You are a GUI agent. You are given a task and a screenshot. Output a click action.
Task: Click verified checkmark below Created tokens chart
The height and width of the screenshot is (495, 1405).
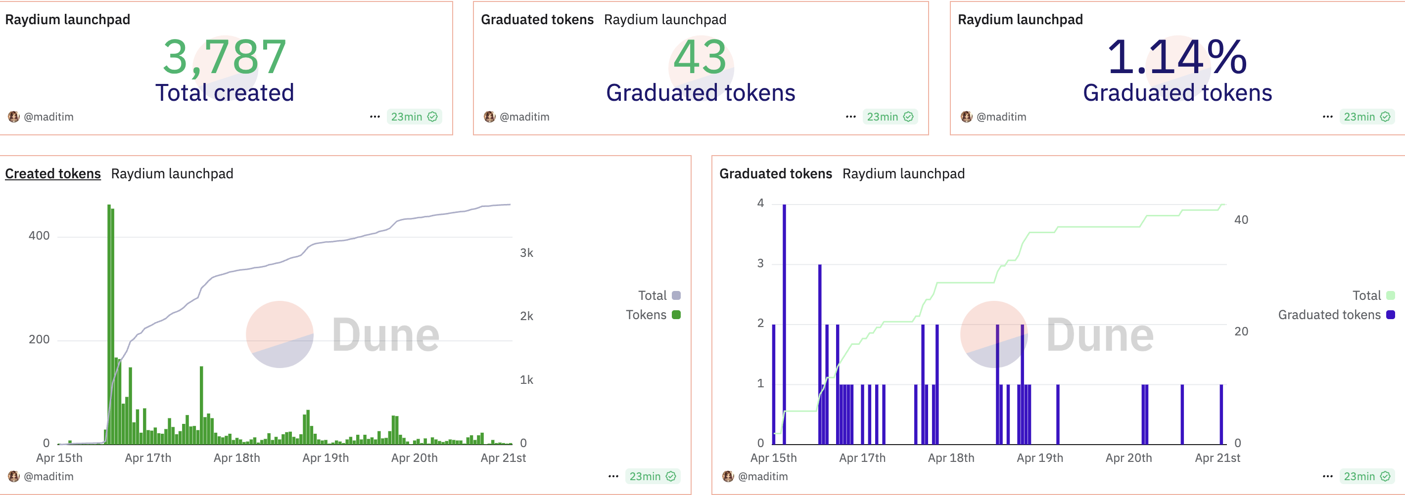coord(671,477)
